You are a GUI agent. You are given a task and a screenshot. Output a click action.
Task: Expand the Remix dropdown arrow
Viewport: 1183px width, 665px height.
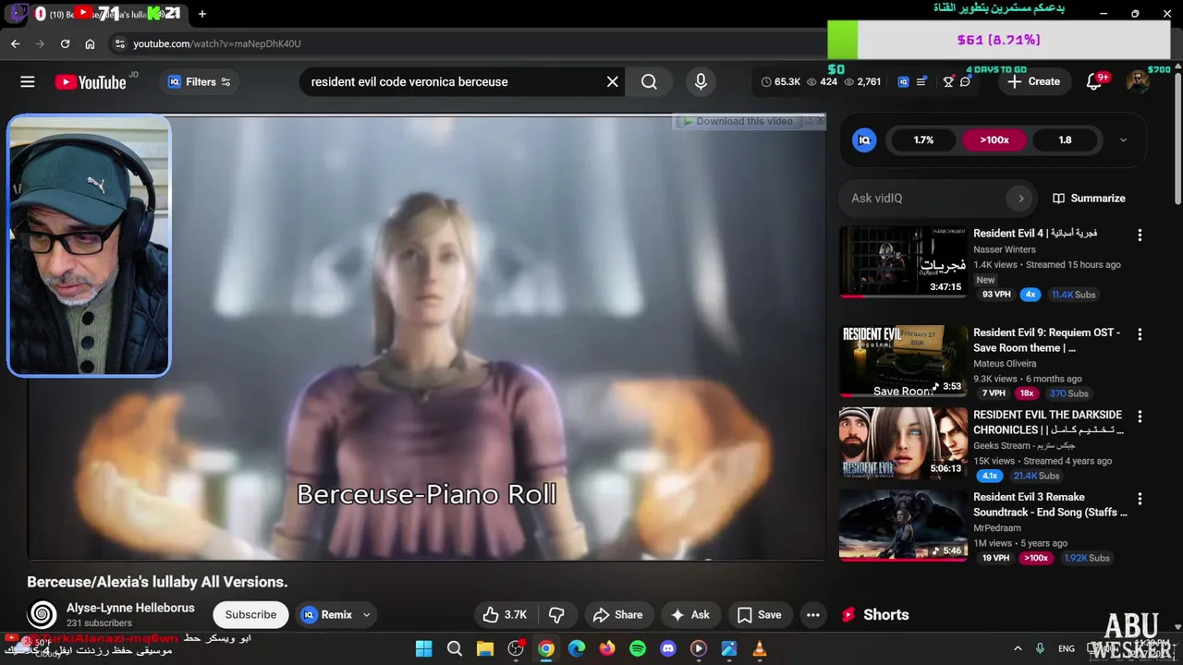(366, 614)
